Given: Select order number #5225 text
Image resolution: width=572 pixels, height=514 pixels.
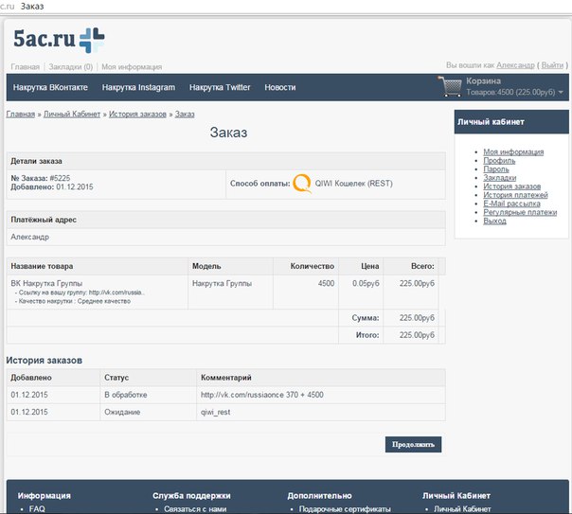Looking at the screenshot, I should 60,178.
